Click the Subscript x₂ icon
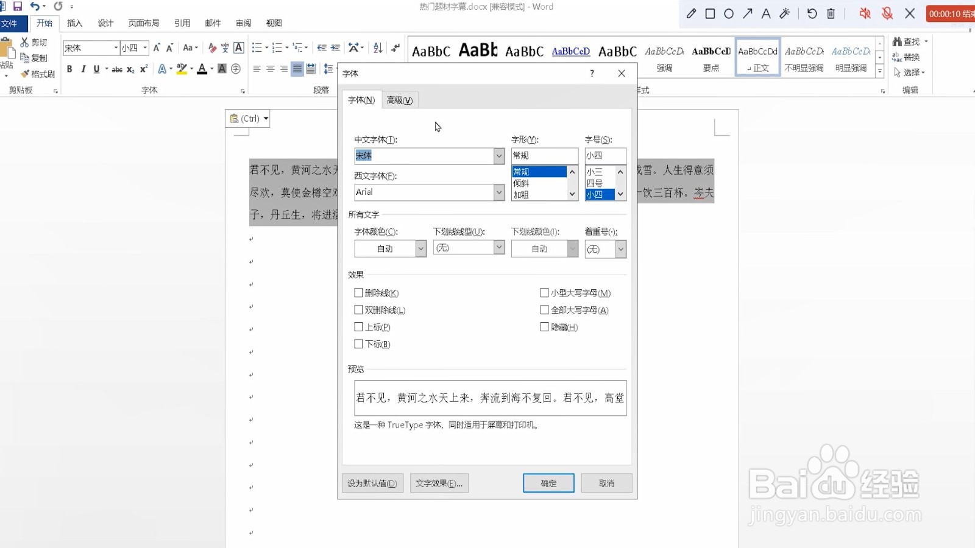 point(130,69)
